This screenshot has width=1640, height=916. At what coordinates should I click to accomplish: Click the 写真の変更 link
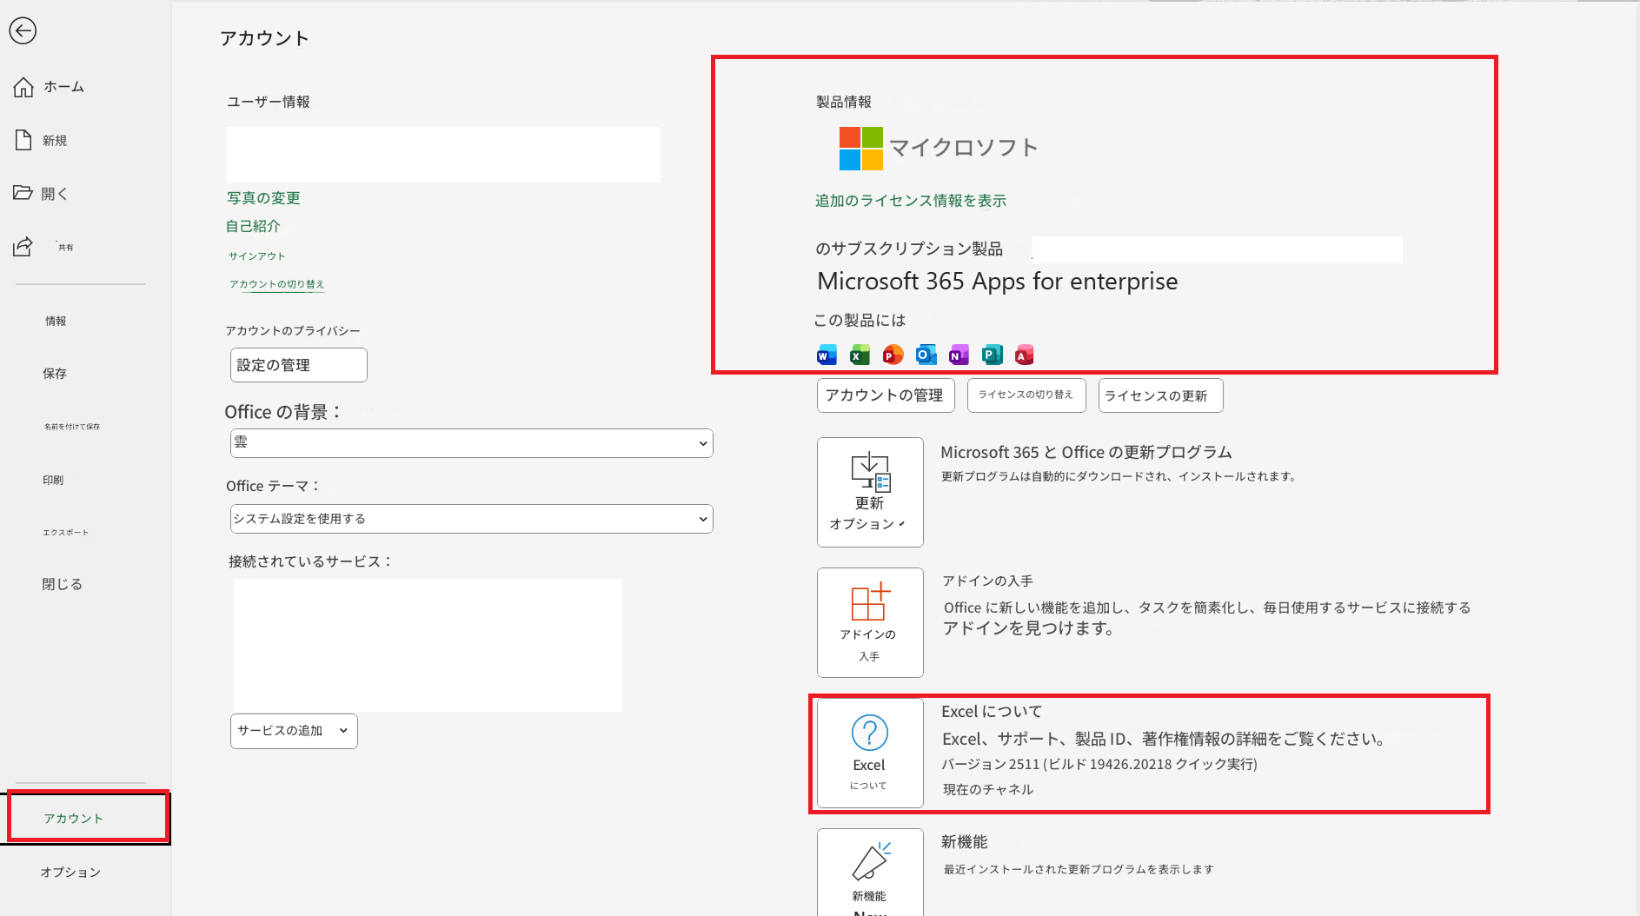[263, 198]
